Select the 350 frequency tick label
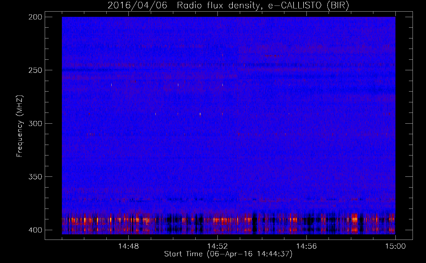Image resolution: width=426 pixels, height=263 pixels. coord(35,177)
